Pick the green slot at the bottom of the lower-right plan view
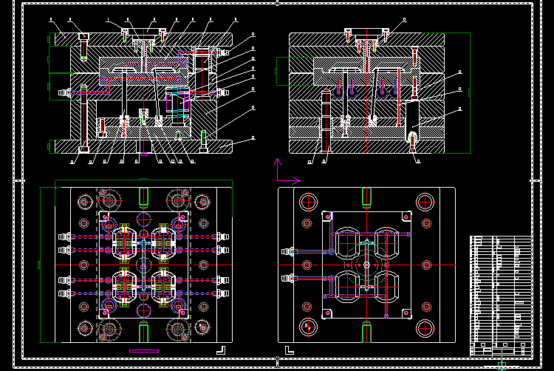554x371 pixels. tap(366, 333)
